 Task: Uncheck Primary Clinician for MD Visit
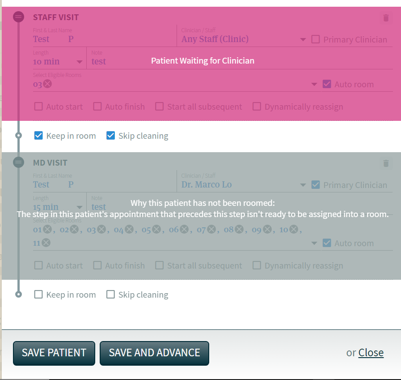315,185
